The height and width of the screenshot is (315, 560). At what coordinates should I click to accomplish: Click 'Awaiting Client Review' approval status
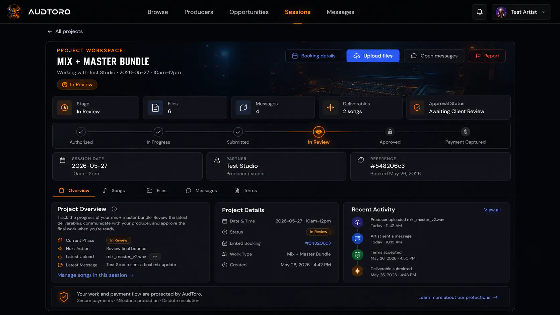coord(457,111)
